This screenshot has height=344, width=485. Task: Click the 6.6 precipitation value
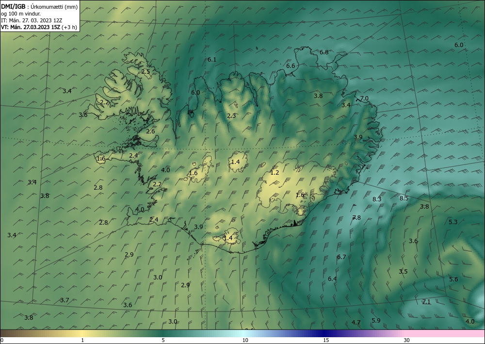pyautogui.click(x=291, y=66)
